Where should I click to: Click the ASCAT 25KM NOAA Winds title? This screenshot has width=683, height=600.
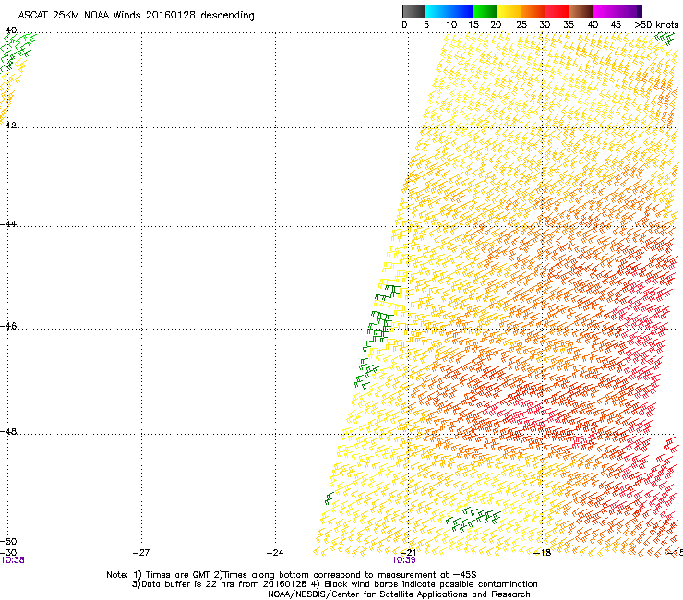136,15
